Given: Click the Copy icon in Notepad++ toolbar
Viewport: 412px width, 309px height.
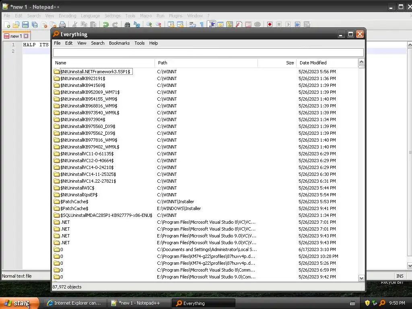Looking at the screenshot, I should pyautogui.click(x=84, y=25).
